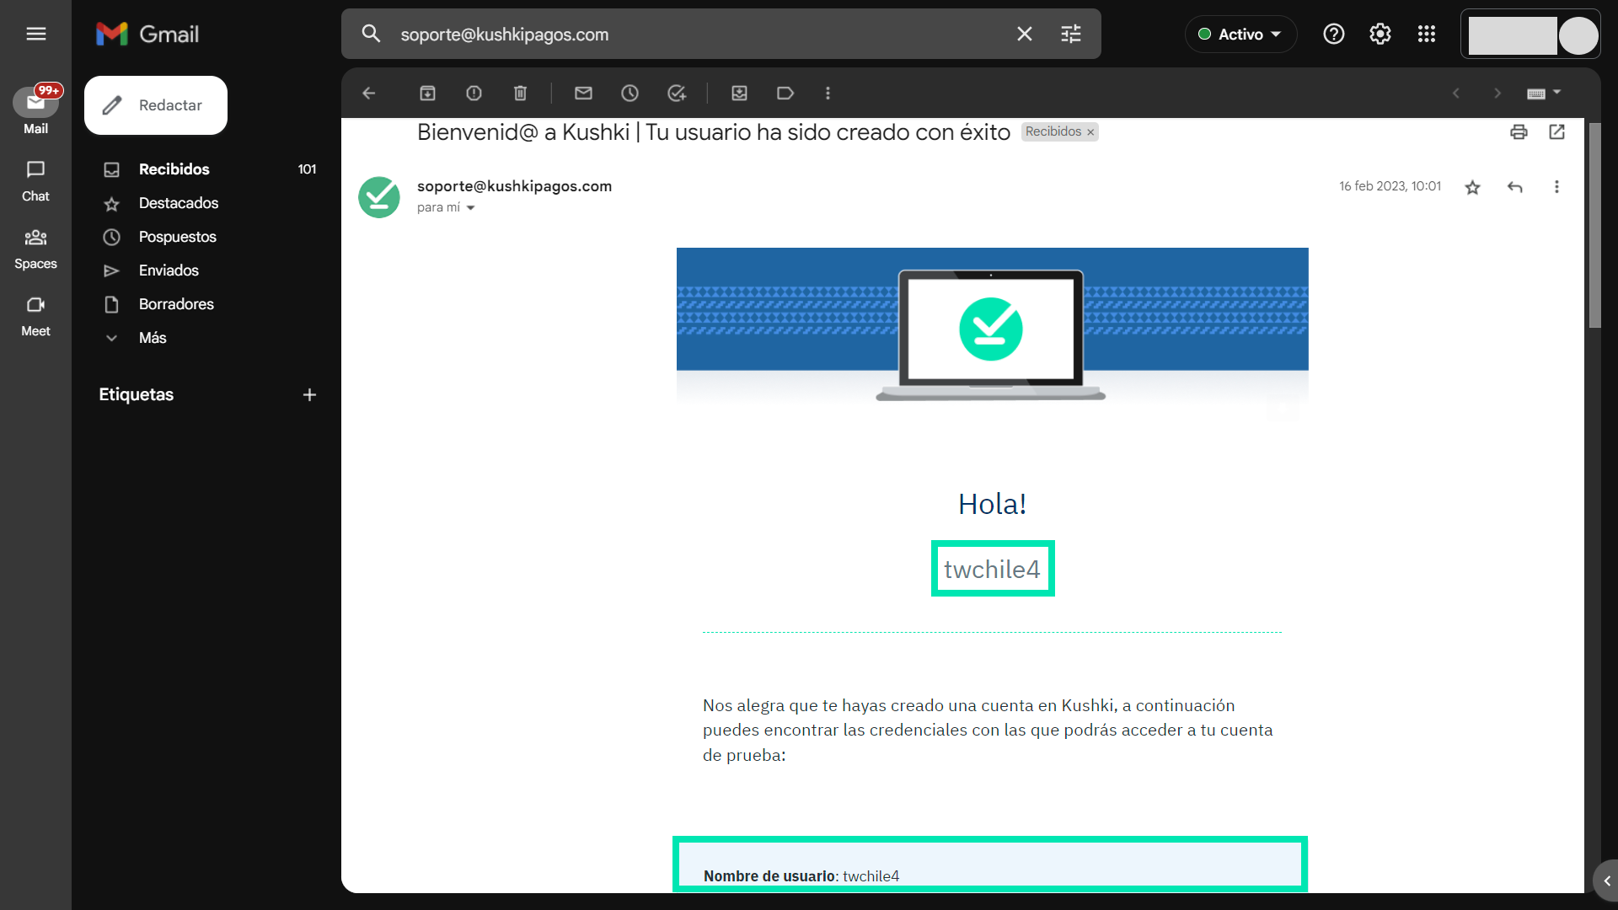The width and height of the screenshot is (1618, 910).
Task: Click the sender name soporte@kushkipagos.com
Action: pyautogui.click(x=514, y=186)
